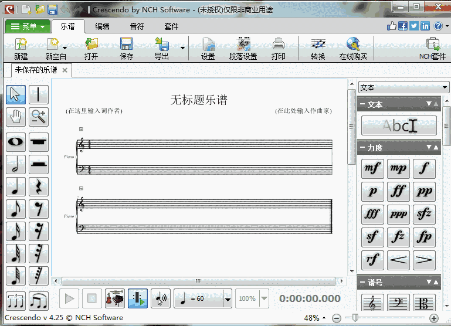Click the zoom out minus button
The height and width of the screenshot is (326, 451).
337,318
